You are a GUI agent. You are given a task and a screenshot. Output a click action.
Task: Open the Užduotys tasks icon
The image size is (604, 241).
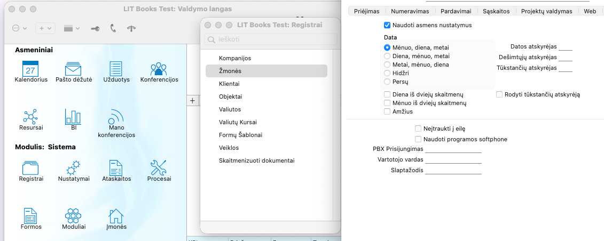pyautogui.click(x=116, y=69)
